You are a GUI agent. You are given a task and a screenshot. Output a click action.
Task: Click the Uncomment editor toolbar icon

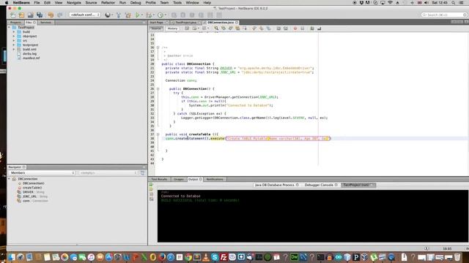pos(320,28)
